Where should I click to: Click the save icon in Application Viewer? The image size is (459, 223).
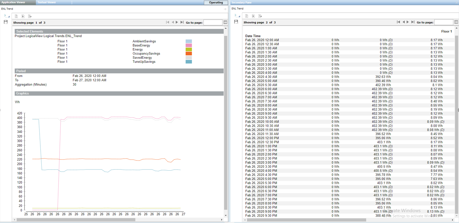click(6, 22)
